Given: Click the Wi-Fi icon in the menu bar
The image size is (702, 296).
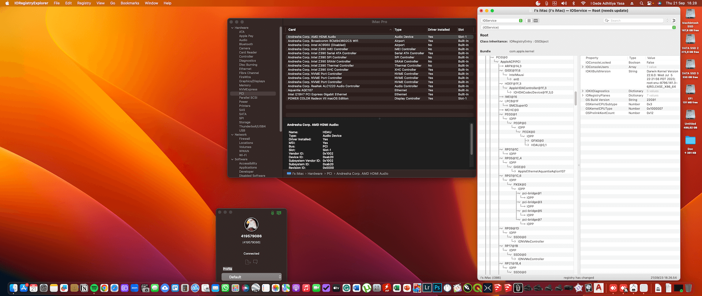Looking at the screenshot, I should [583, 3].
